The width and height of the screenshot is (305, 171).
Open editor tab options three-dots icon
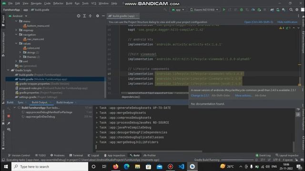[298, 16]
